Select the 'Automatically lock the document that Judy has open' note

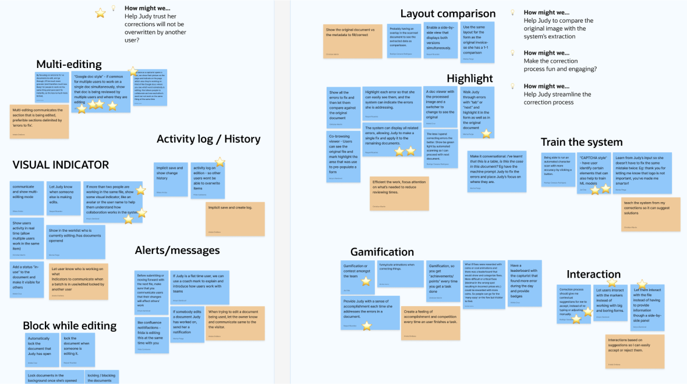tap(42, 350)
